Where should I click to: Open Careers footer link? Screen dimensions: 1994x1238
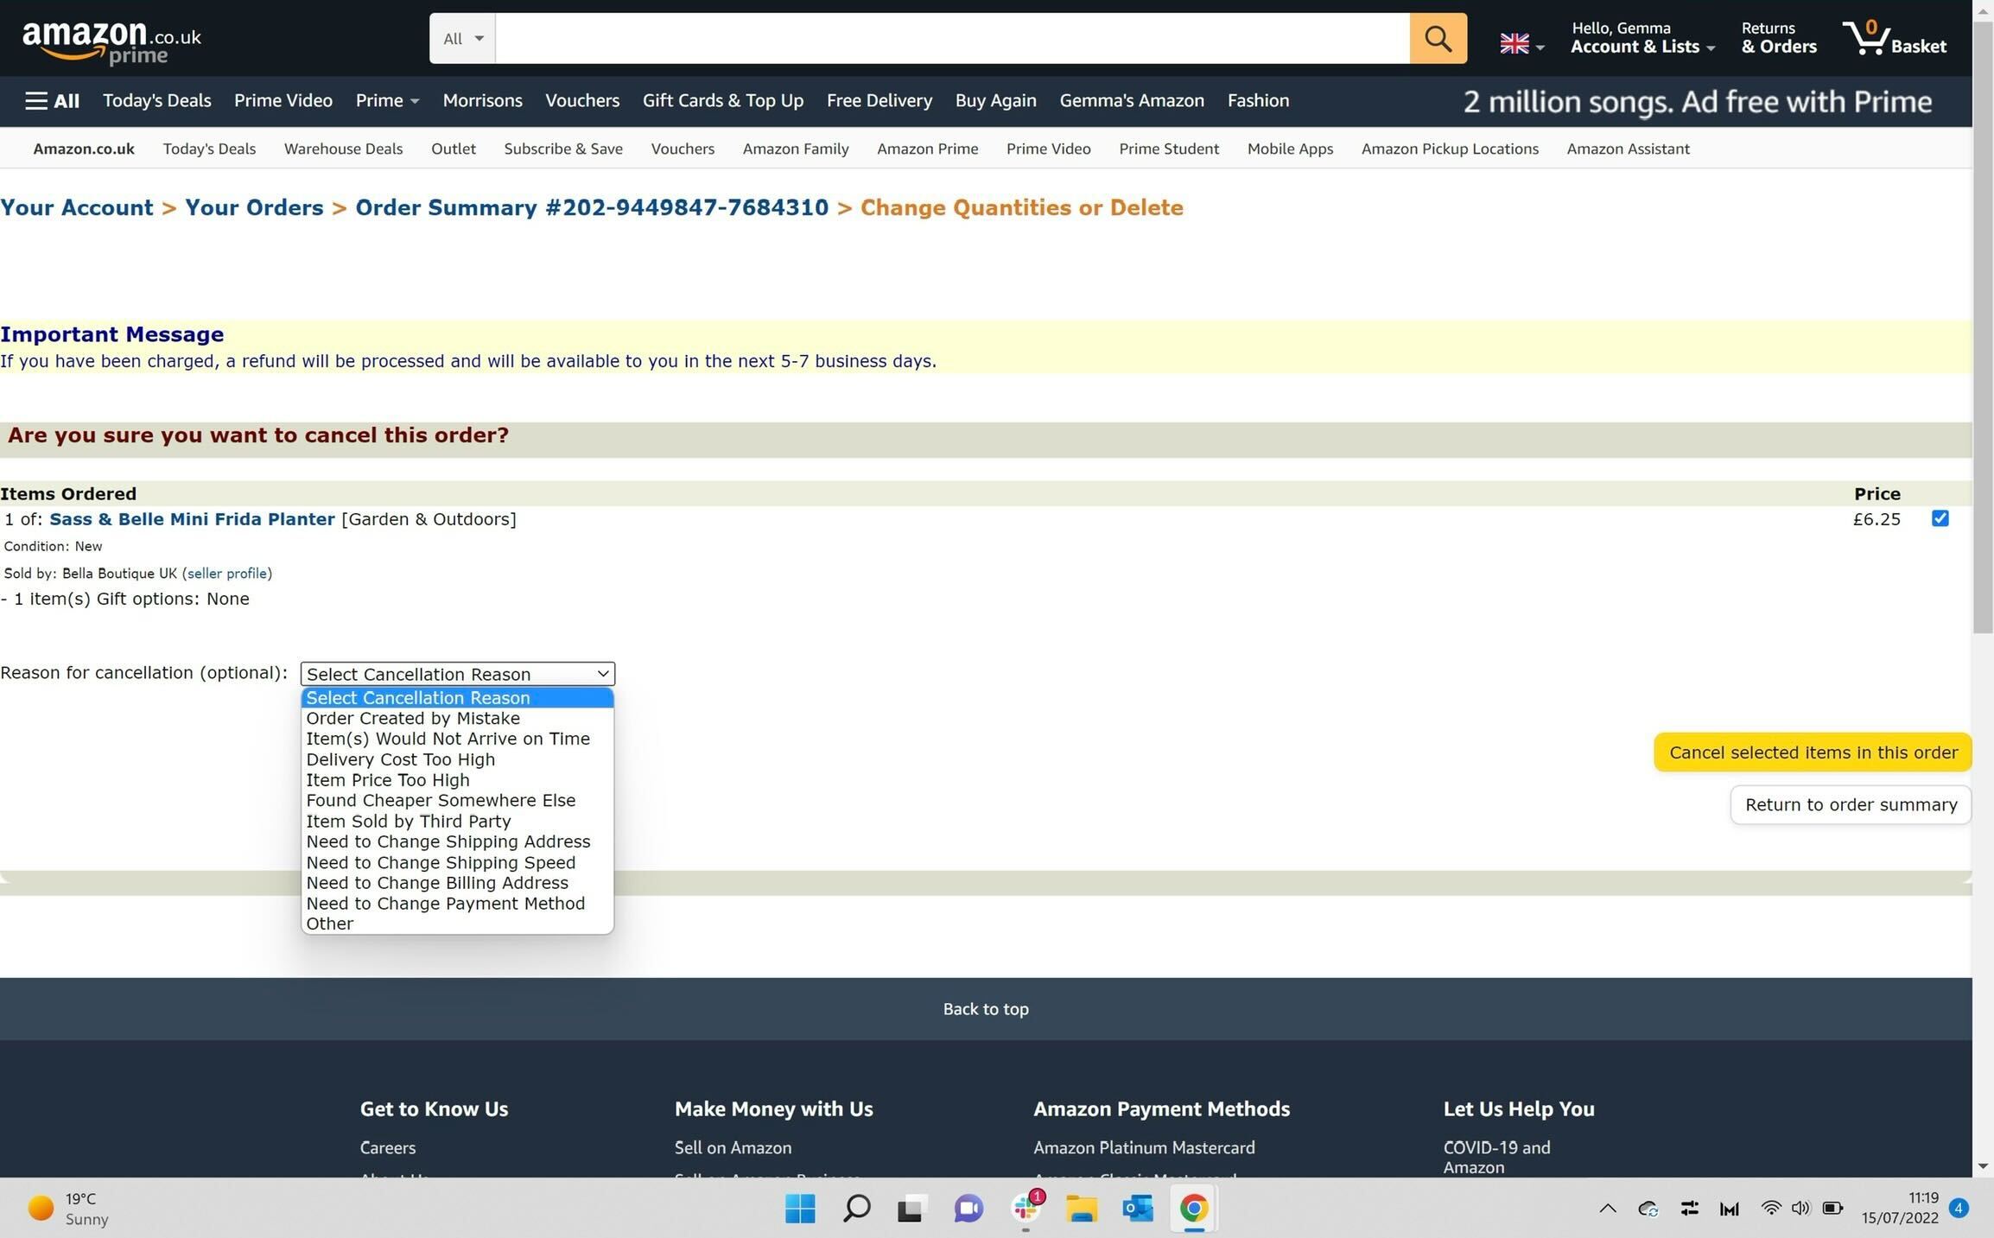(388, 1148)
